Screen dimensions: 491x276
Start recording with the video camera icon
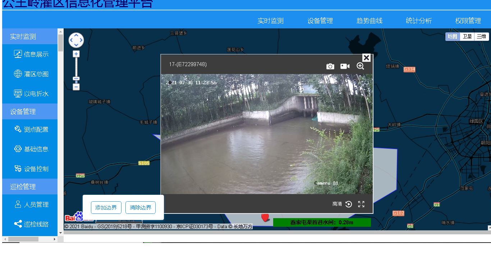pos(345,66)
